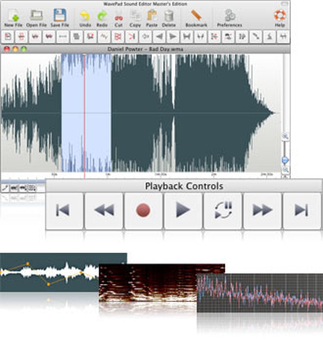Zoom the Bad Day.wma window with the green button
Image resolution: width=323 pixels, height=342 pixels.
coord(24,49)
